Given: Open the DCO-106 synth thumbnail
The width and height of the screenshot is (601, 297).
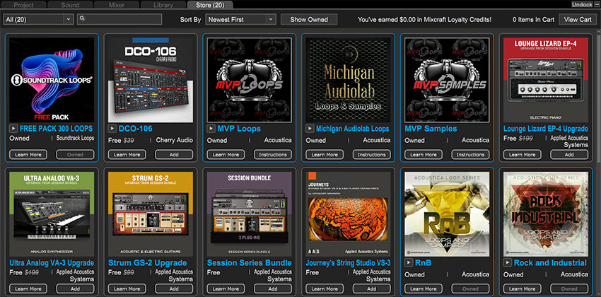Looking at the screenshot, I should tap(151, 80).
